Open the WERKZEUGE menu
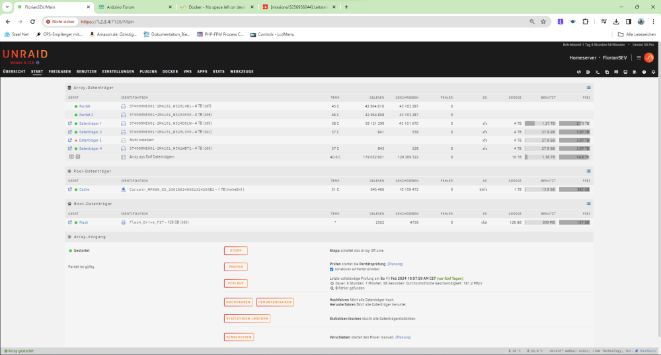This screenshot has height=355, width=661. (x=241, y=71)
